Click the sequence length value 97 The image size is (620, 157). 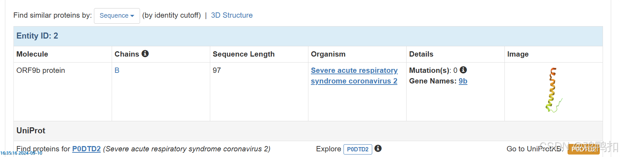point(217,70)
